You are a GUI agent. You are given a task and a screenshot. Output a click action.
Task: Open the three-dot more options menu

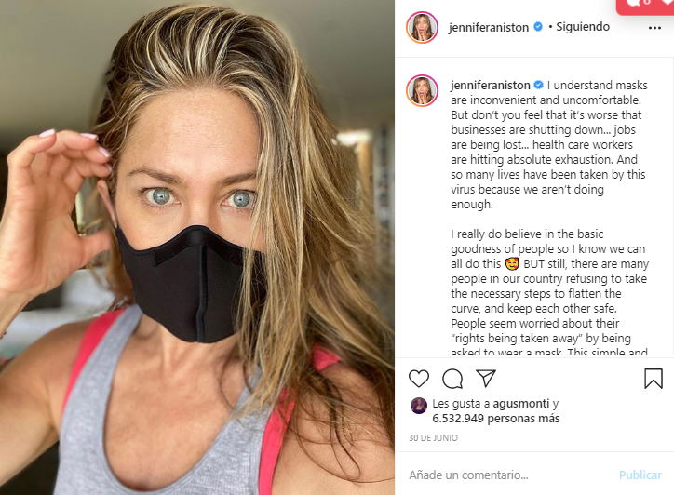click(x=654, y=28)
